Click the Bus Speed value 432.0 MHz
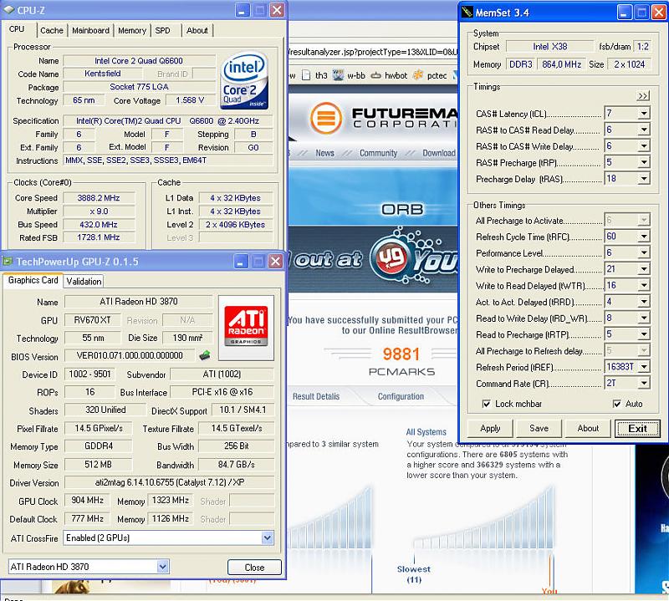 click(x=99, y=224)
